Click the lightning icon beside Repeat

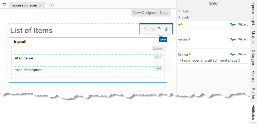click(190, 54)
